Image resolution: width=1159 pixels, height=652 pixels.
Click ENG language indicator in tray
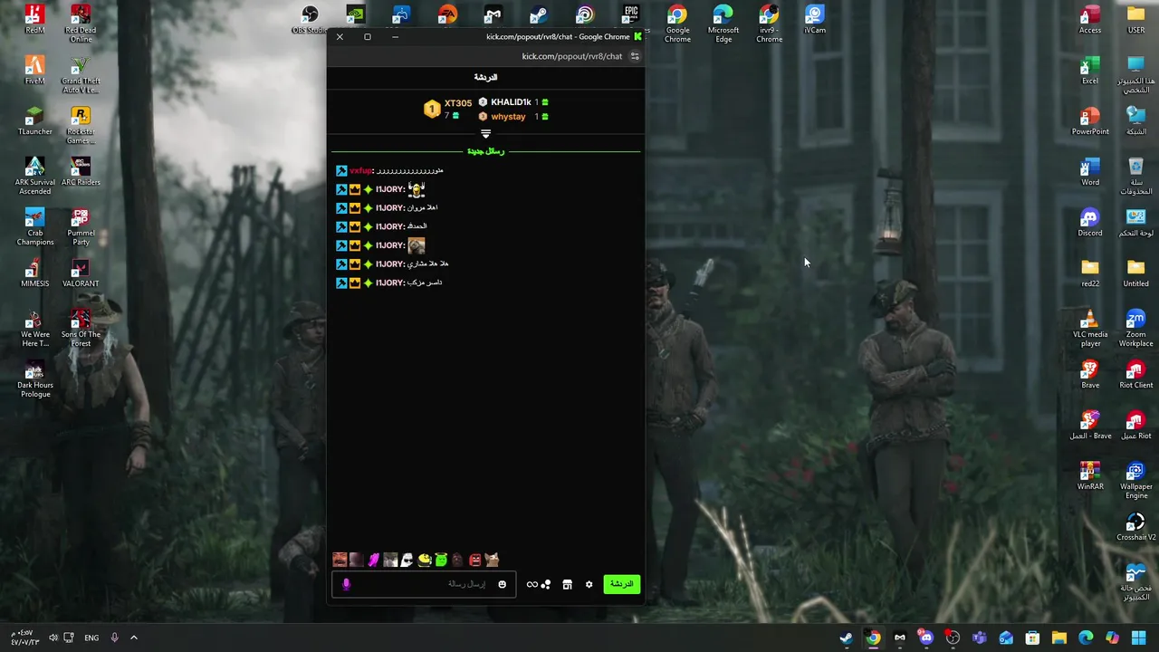tap(91, 638)
